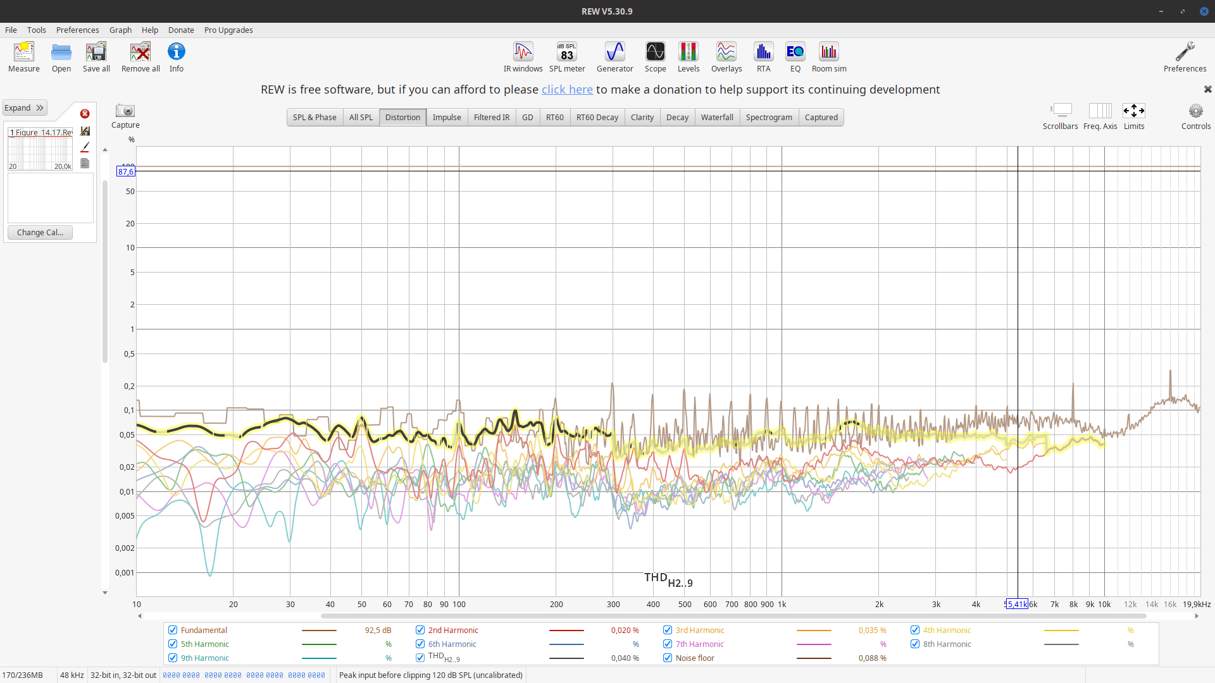
Task: Open the Measure tool
Action: [24, 57]
